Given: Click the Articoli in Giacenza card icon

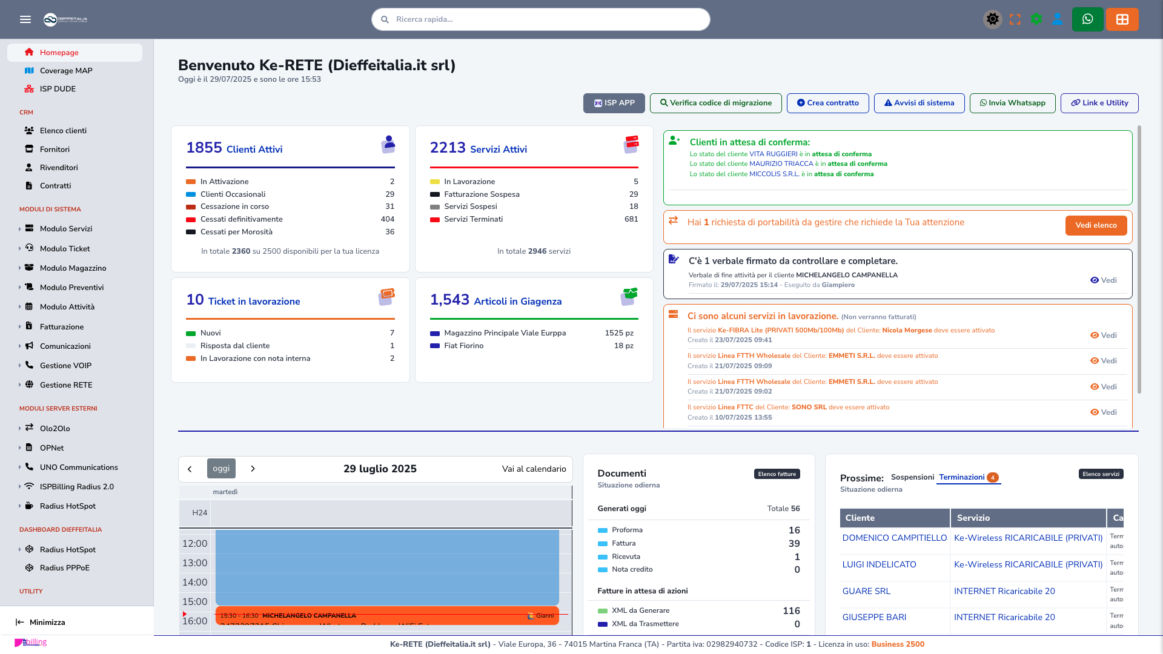Looking at the screenshot, I should (629, 296).
